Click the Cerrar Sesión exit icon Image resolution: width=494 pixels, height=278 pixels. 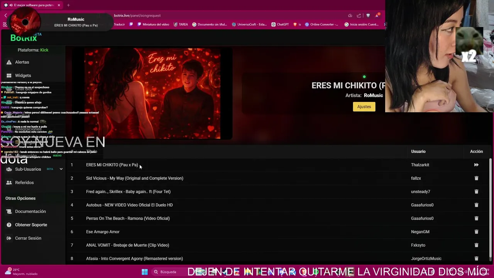[x=9, y=238]
